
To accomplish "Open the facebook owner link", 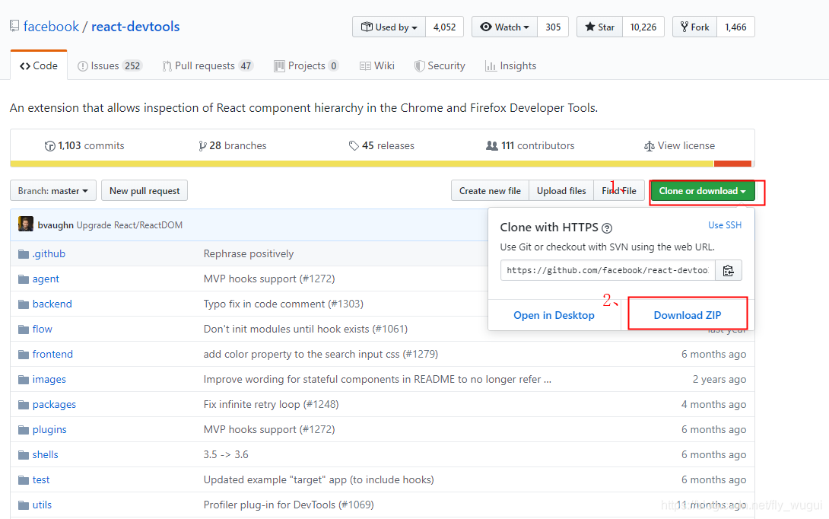I will click(51, 27).
